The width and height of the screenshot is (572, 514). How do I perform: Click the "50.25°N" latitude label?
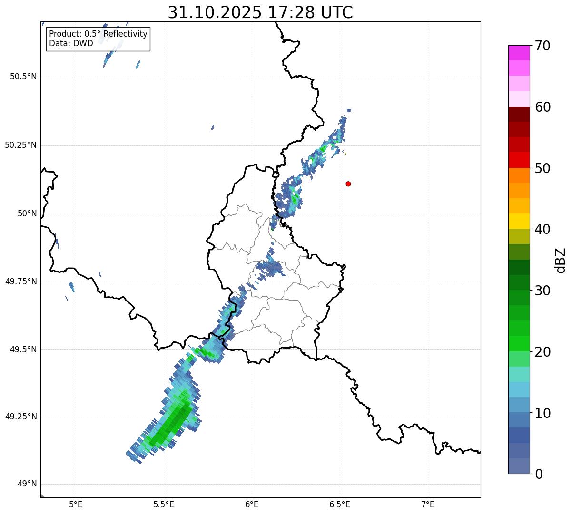pos(21,145)
